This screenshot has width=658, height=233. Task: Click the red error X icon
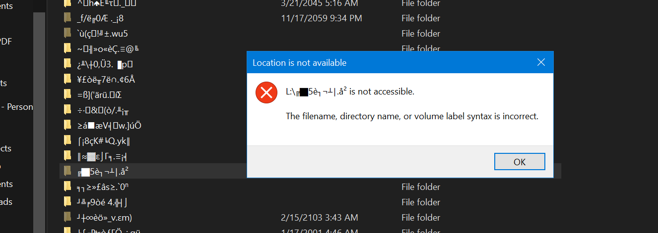pos(266,93)
